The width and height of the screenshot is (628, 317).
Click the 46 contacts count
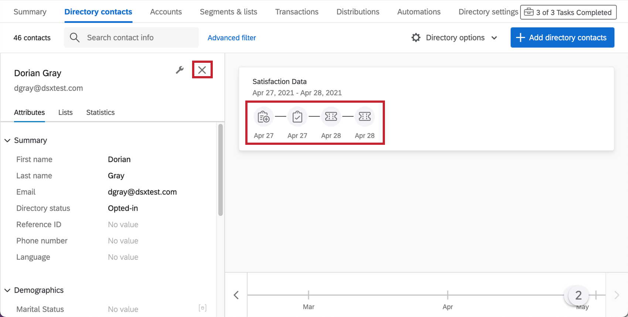point(32,38)
